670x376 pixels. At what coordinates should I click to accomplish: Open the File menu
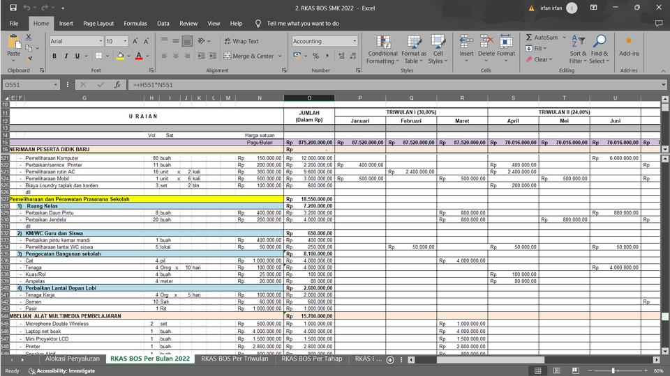point(14,24)
